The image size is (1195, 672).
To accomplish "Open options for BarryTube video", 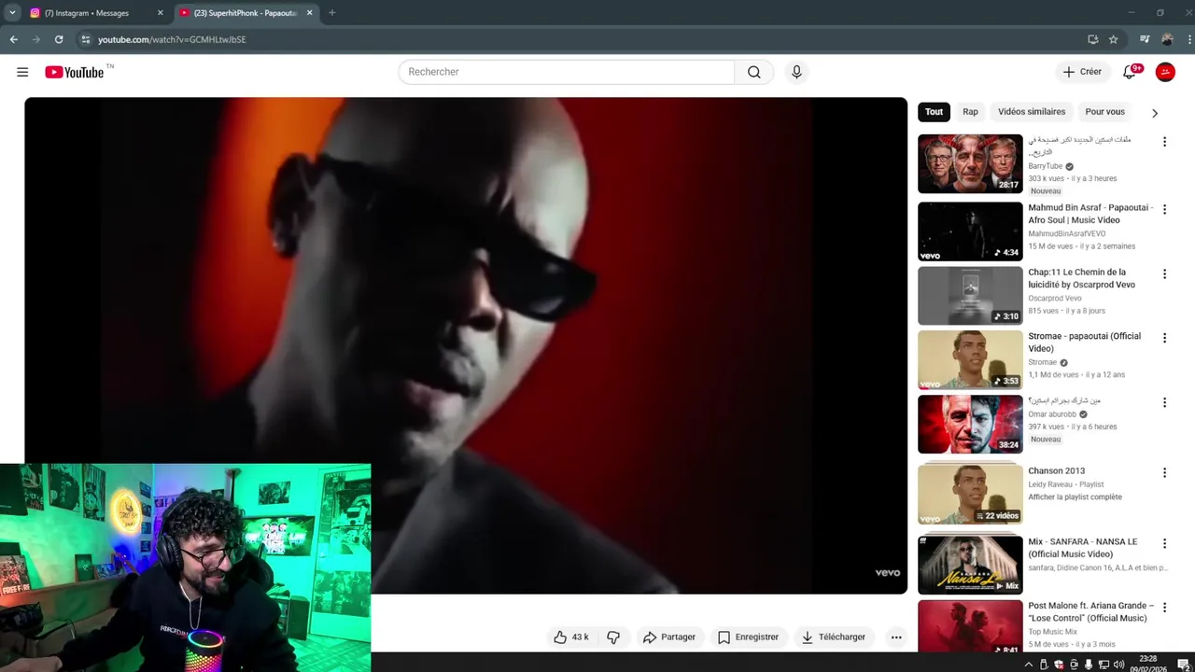I will pos(1164,142).
